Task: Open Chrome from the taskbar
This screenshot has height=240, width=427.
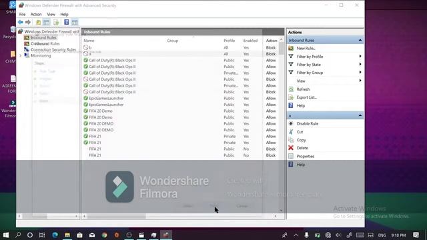Action: pyautogui.click(x=104, y=235)
